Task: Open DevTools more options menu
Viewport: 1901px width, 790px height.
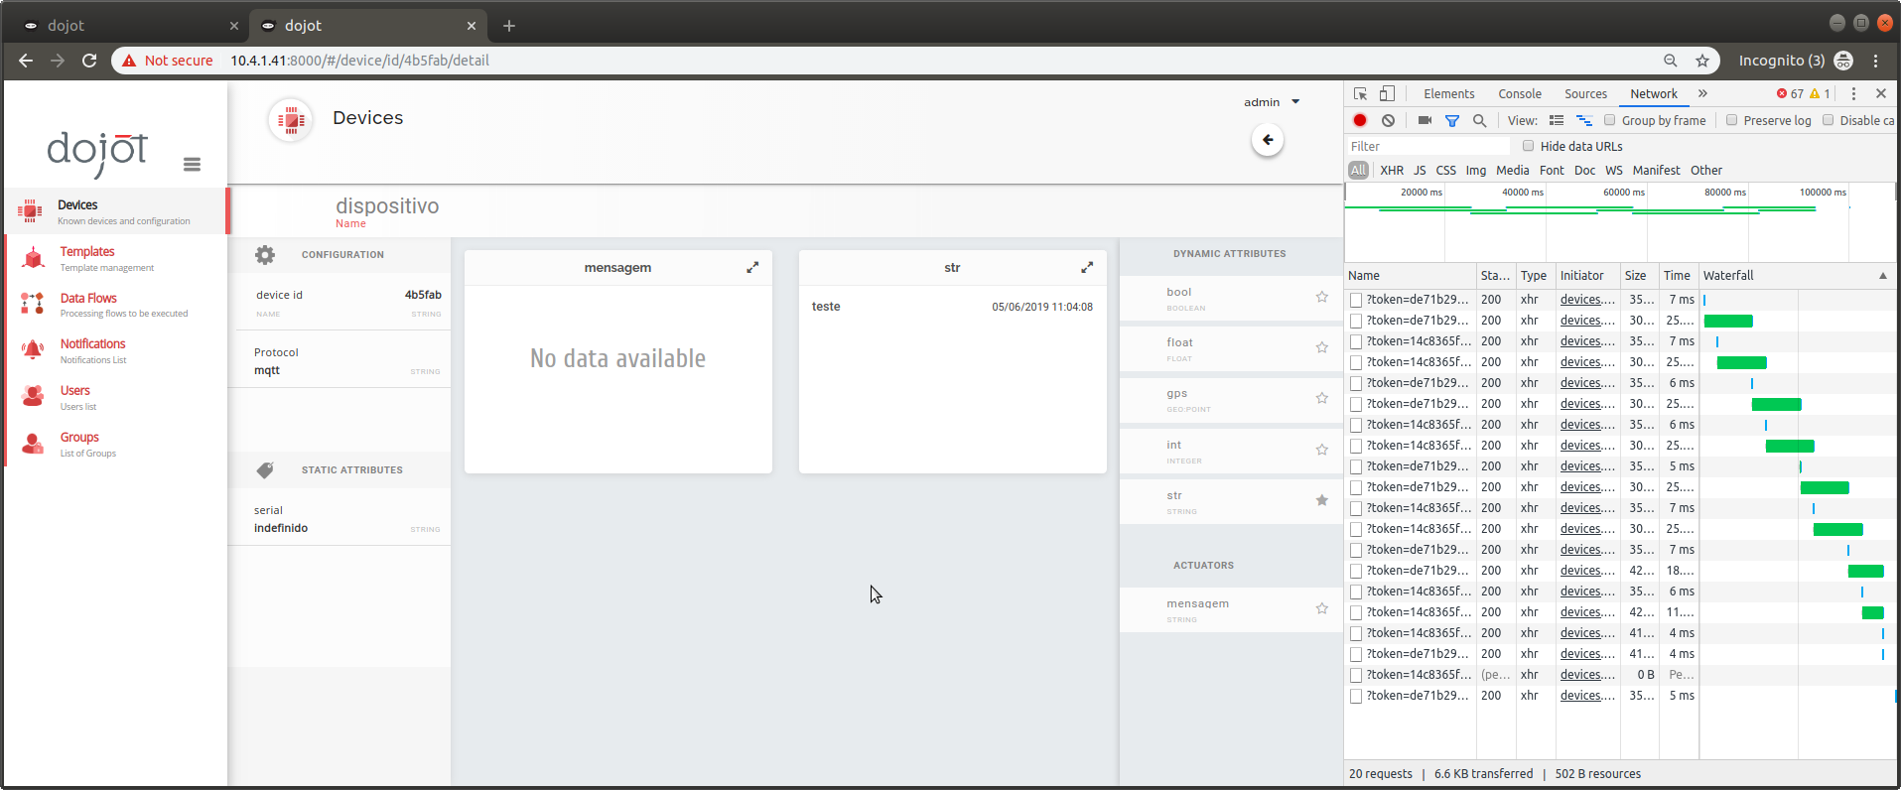Action: pyautogui.click(x=1853, y=93)
